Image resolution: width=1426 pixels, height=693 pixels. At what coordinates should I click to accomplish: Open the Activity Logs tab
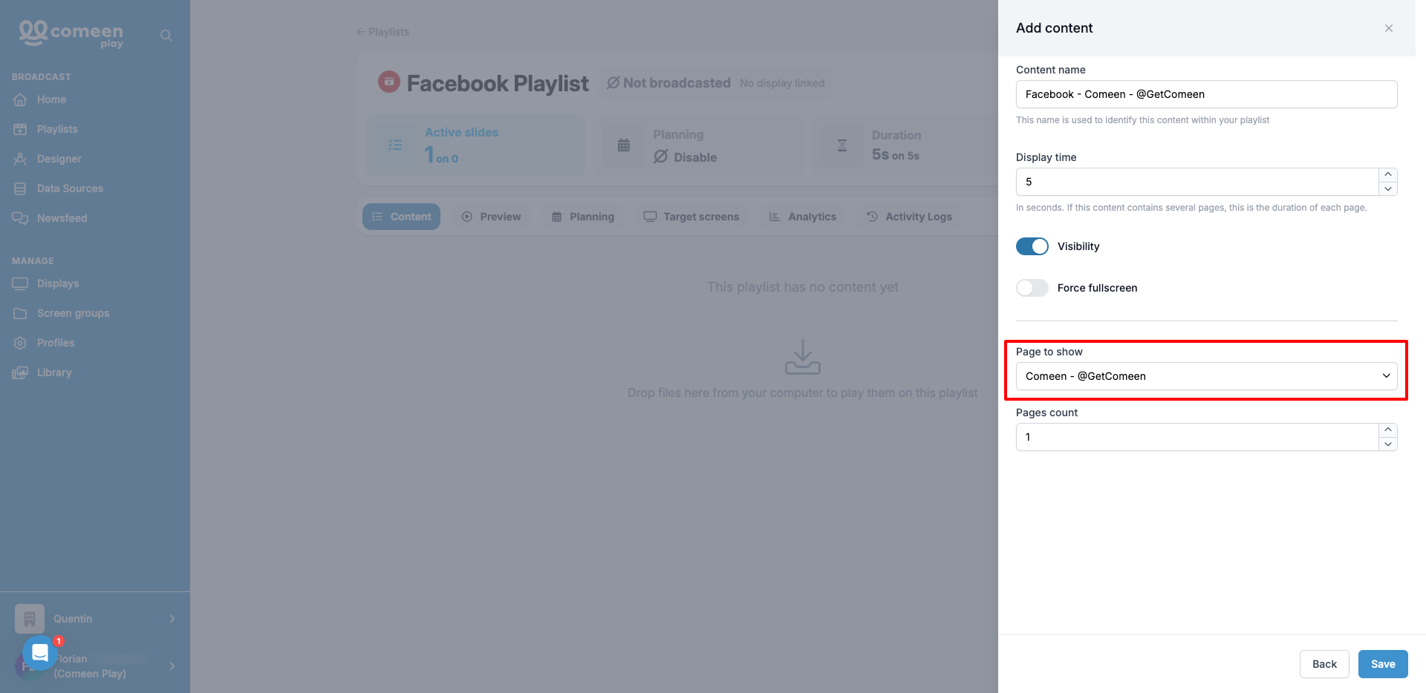coord(909,217)
